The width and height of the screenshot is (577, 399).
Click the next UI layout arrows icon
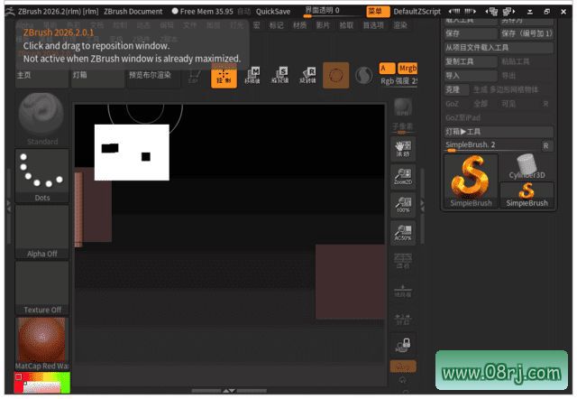[471, 12]
